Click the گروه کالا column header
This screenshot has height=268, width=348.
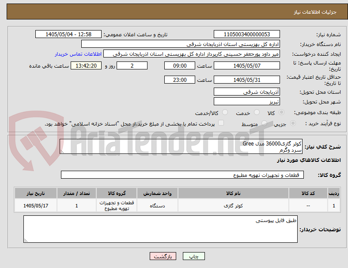117,193
